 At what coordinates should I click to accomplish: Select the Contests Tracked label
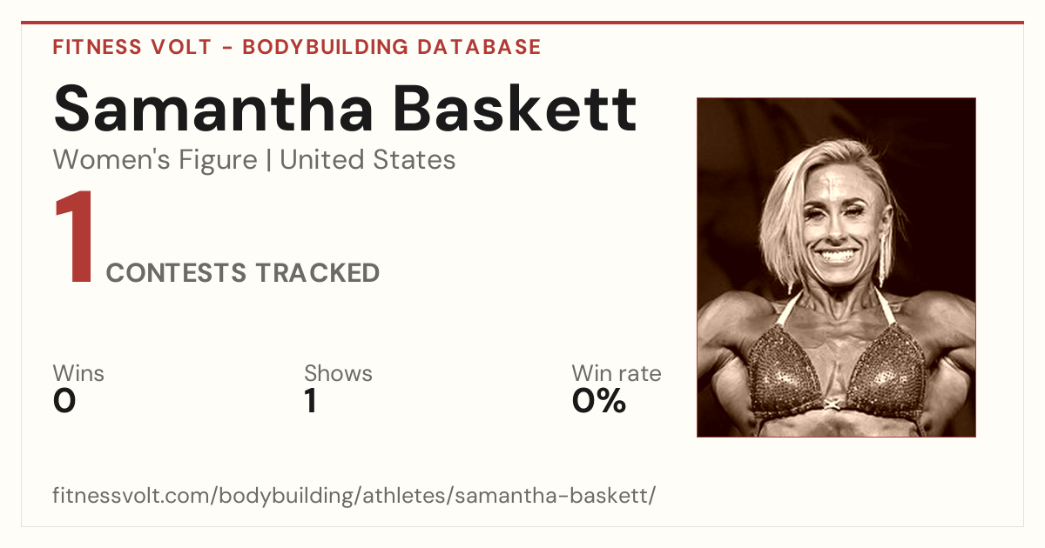243,273
